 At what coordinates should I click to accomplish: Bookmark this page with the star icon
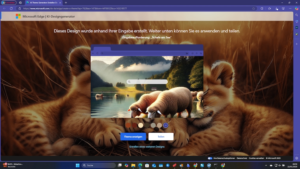[x=253, y=8]
